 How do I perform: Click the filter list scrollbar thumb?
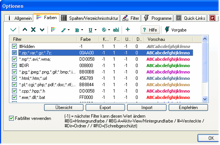tap(205, 62)
